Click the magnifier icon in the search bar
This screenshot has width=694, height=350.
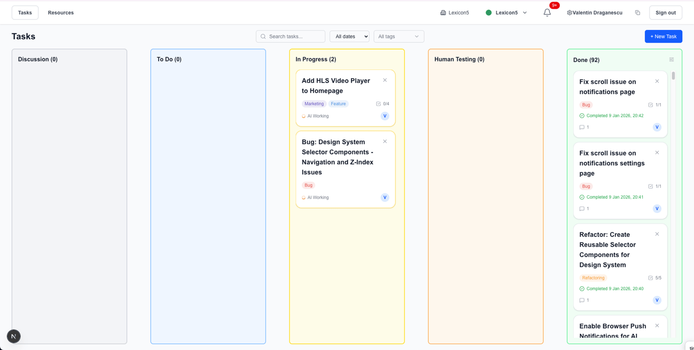coord(263,36)
